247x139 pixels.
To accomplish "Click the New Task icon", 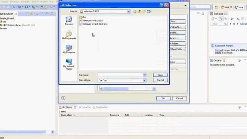I will [x=213, y=19].
